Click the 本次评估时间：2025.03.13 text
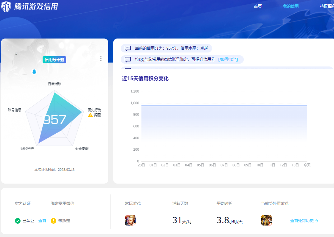 pos(54,170)
